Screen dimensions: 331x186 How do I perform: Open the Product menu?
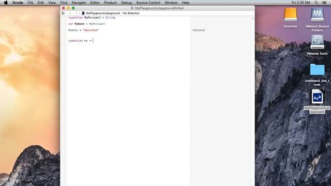(x=110, y=3)
